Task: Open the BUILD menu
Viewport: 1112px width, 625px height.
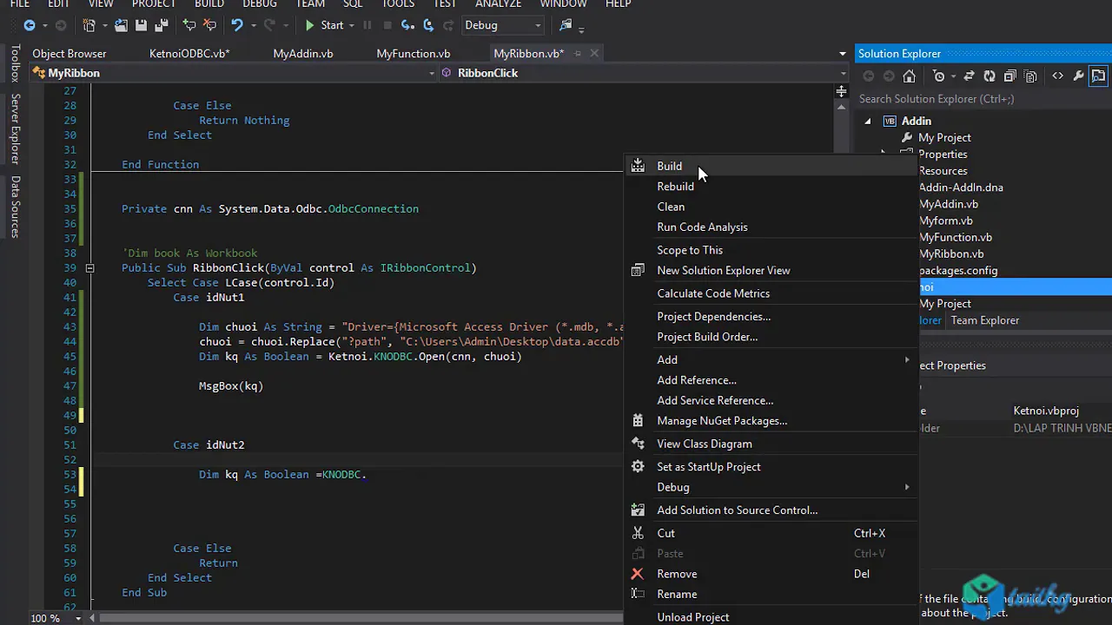Action: point(209,4)
